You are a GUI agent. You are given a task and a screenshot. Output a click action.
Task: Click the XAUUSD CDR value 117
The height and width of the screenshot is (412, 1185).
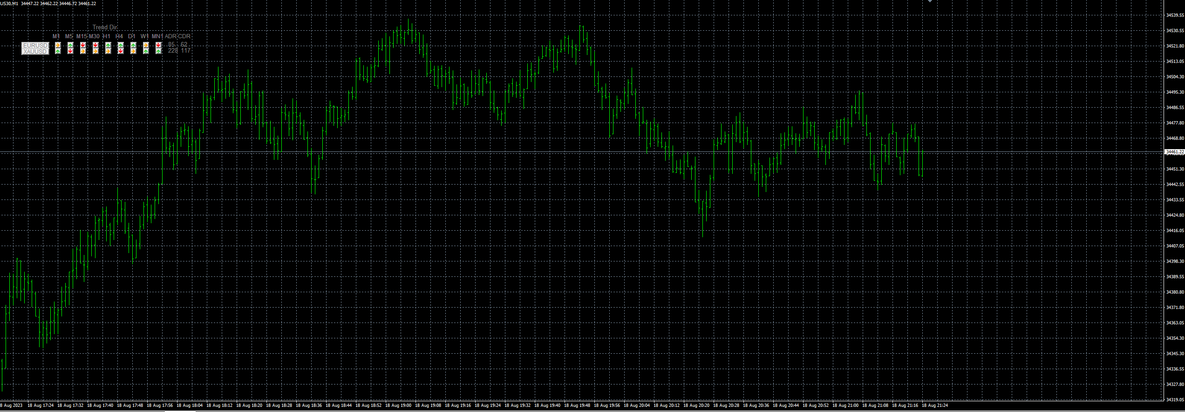point(185,50)
